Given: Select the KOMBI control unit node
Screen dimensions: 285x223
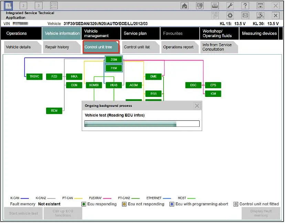Looking at the screenshot, I should tap(94, 85).
